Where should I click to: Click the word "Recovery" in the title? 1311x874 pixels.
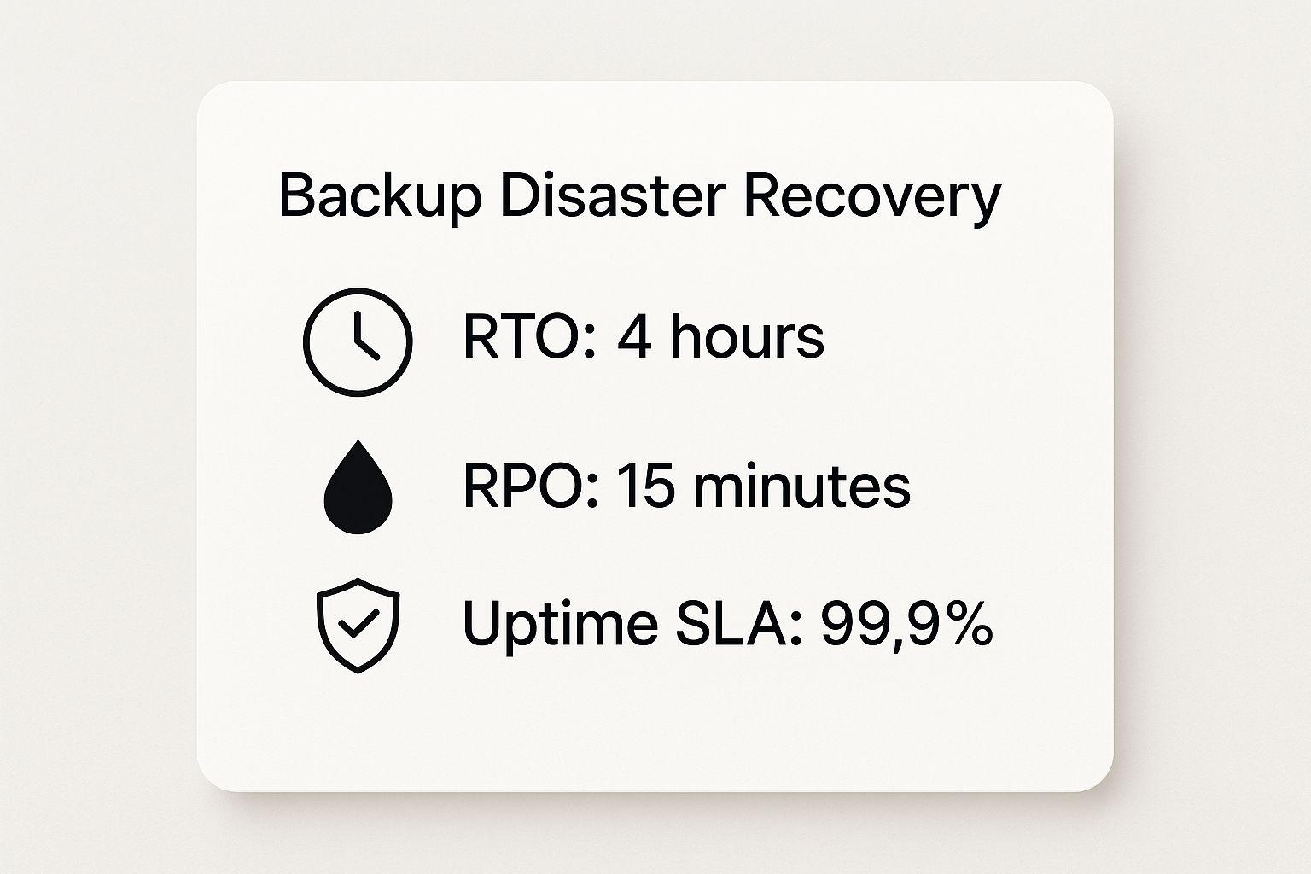(871, 196)
